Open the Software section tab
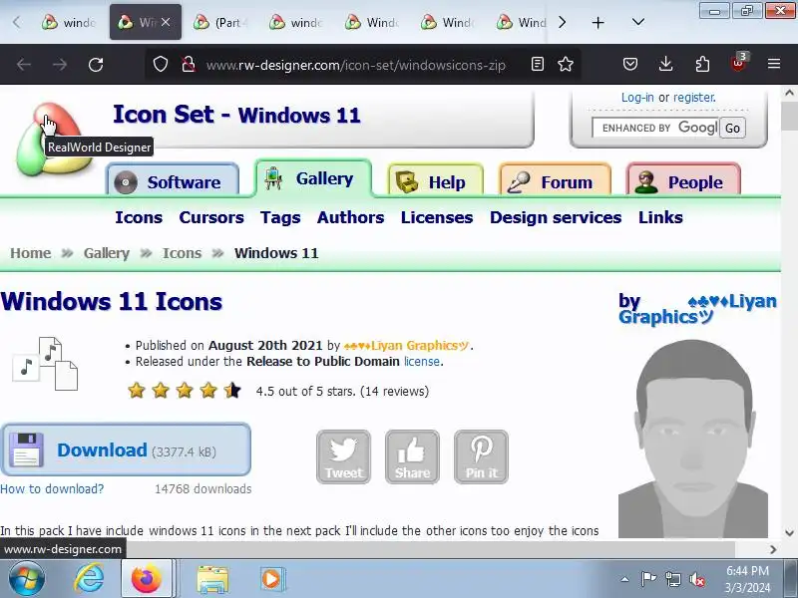The height and width of the screenshot is (598, 798). 173,181
